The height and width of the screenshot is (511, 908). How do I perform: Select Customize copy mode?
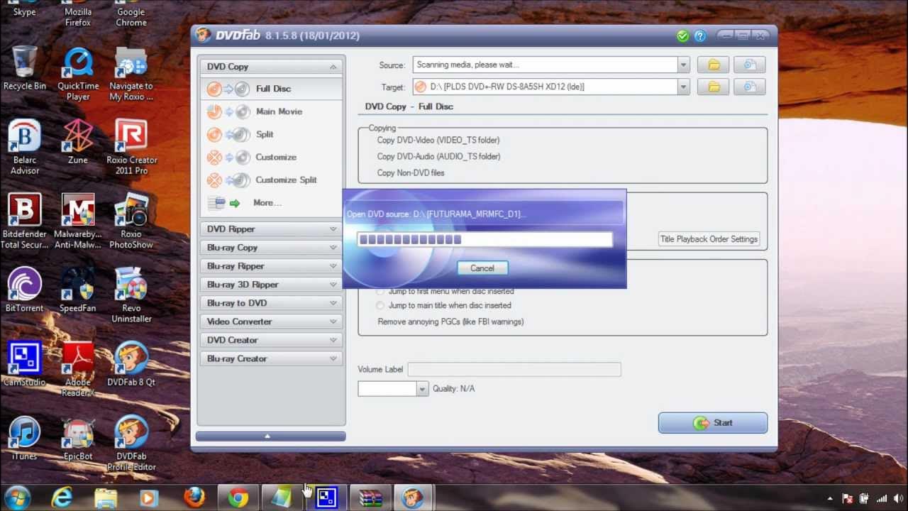click(271, 157)
